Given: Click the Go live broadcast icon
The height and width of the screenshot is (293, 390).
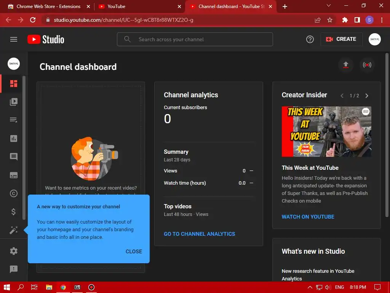Looking at the screenshot, I should tap(367, 65).
